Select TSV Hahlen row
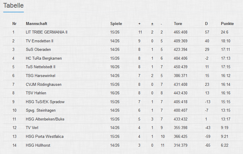The image size is (243, 154). coord(36,93)
